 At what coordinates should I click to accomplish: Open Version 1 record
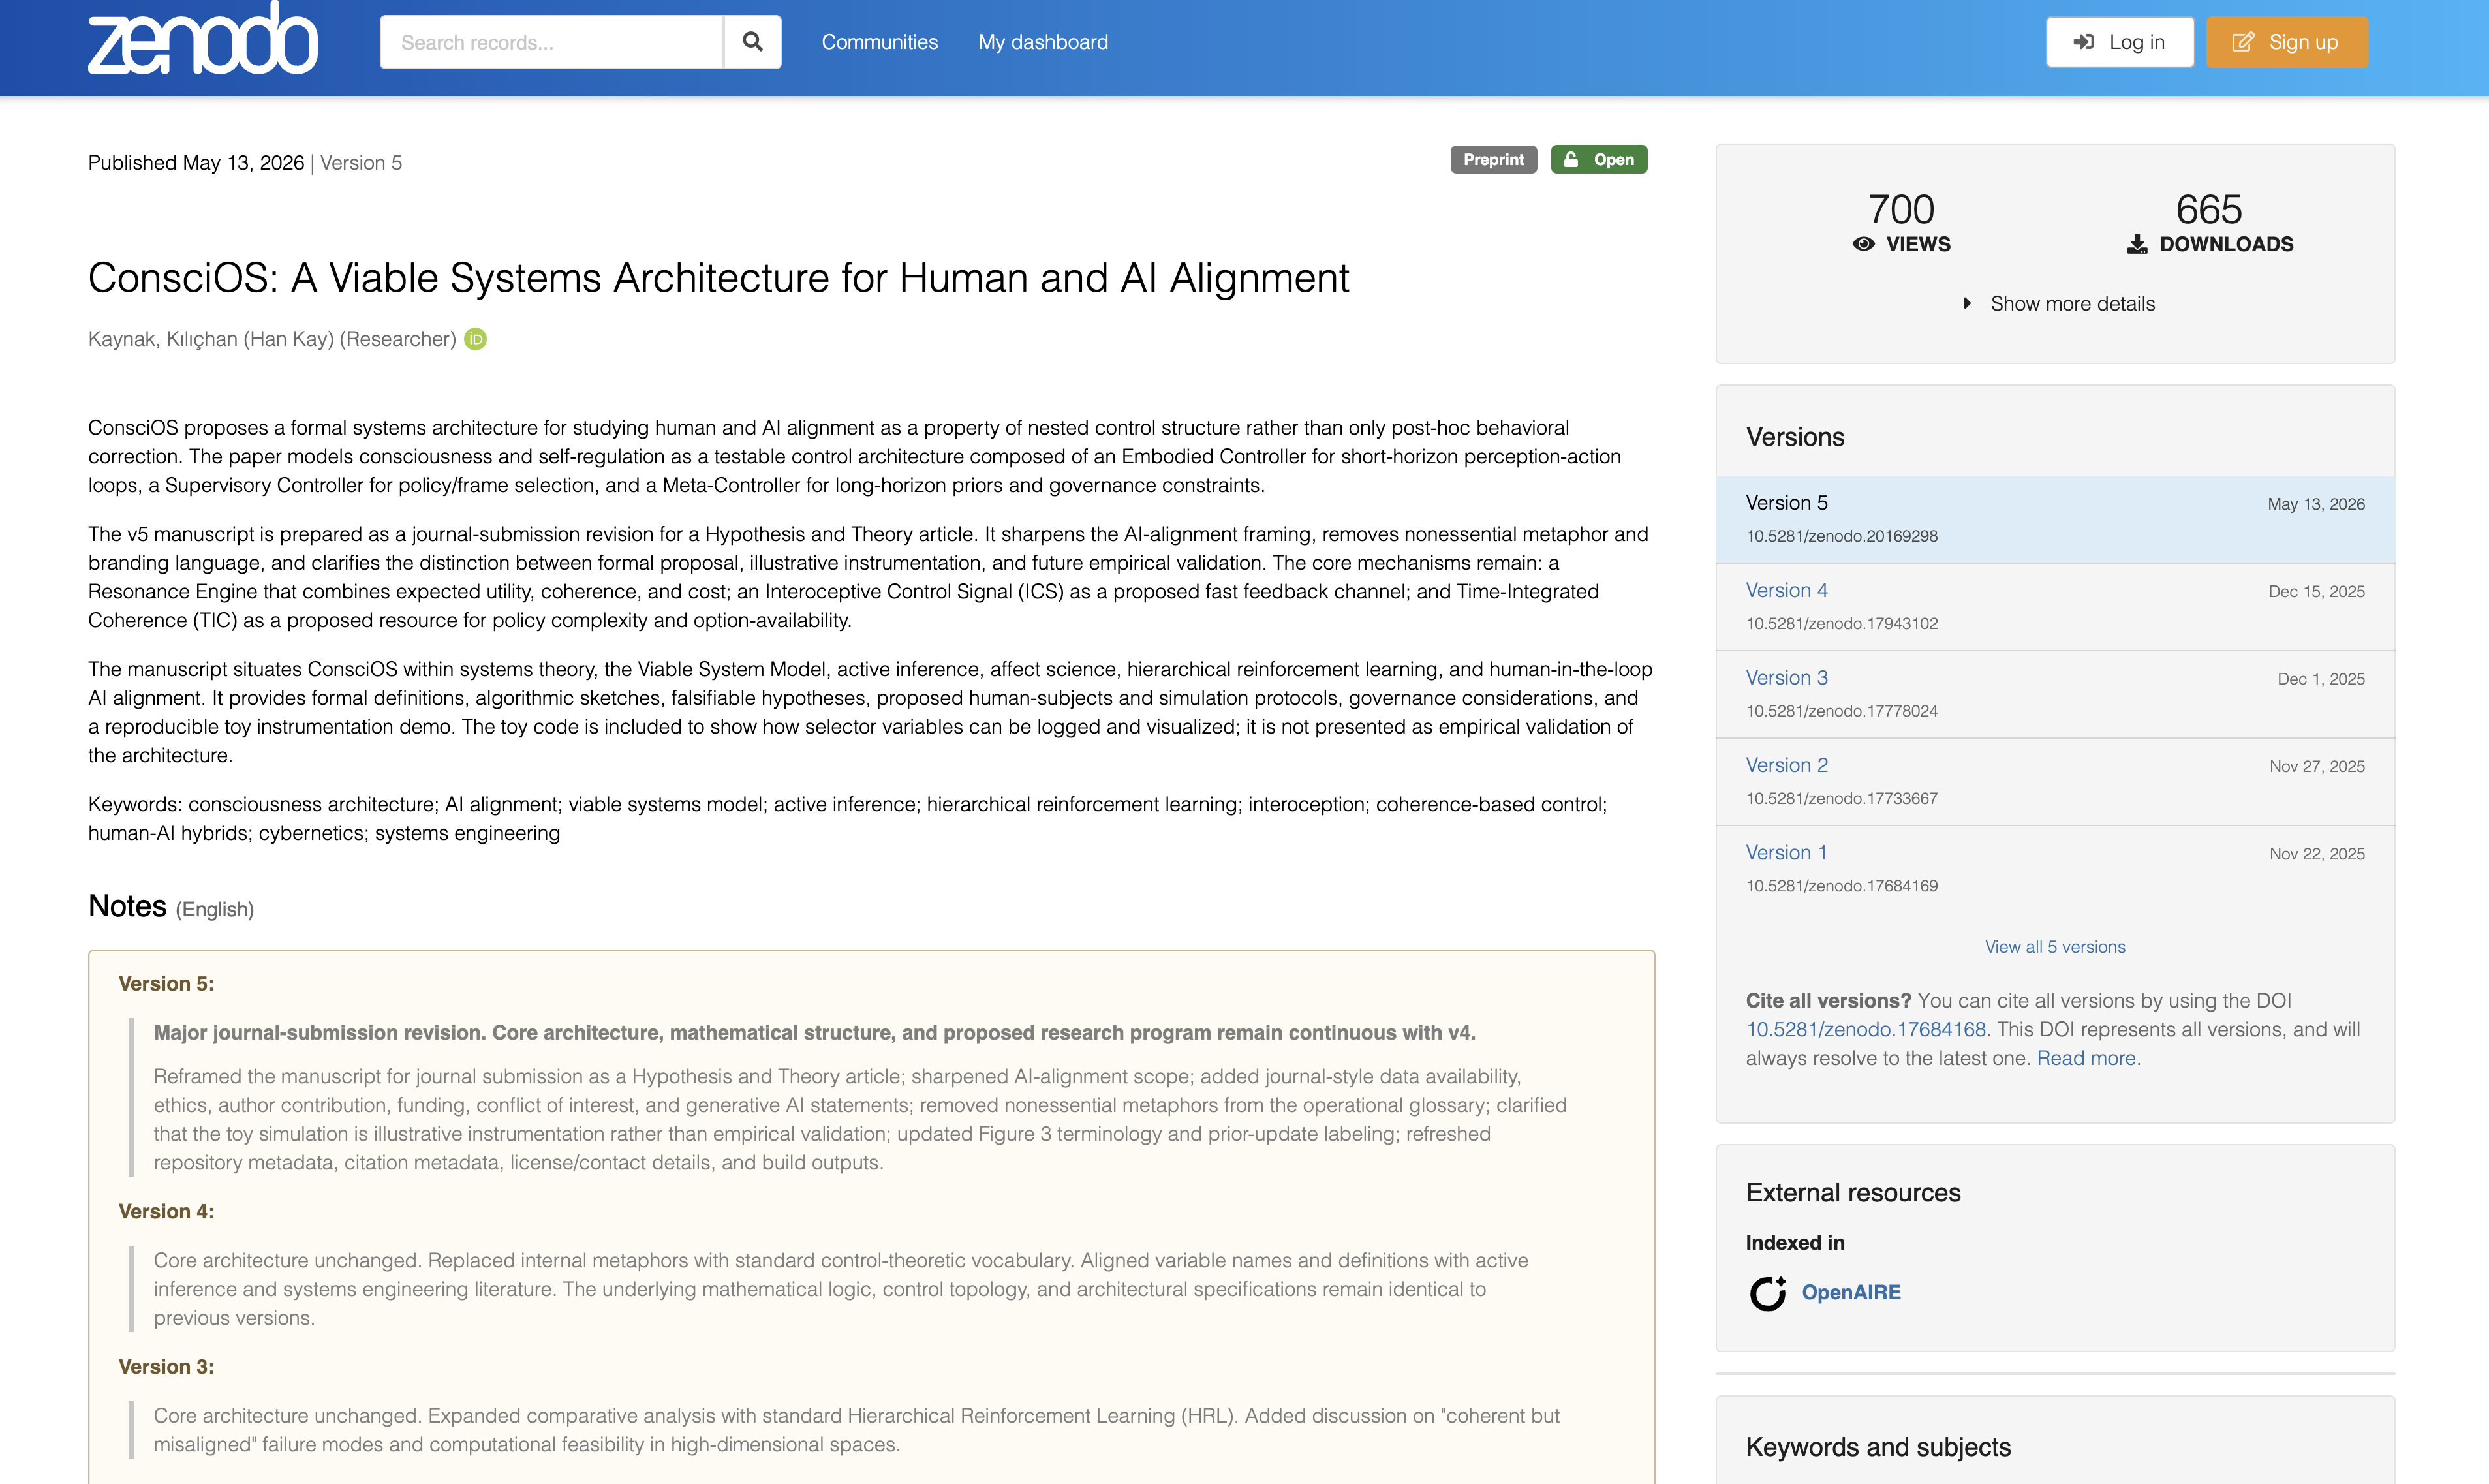click(x=1786, y=852)
